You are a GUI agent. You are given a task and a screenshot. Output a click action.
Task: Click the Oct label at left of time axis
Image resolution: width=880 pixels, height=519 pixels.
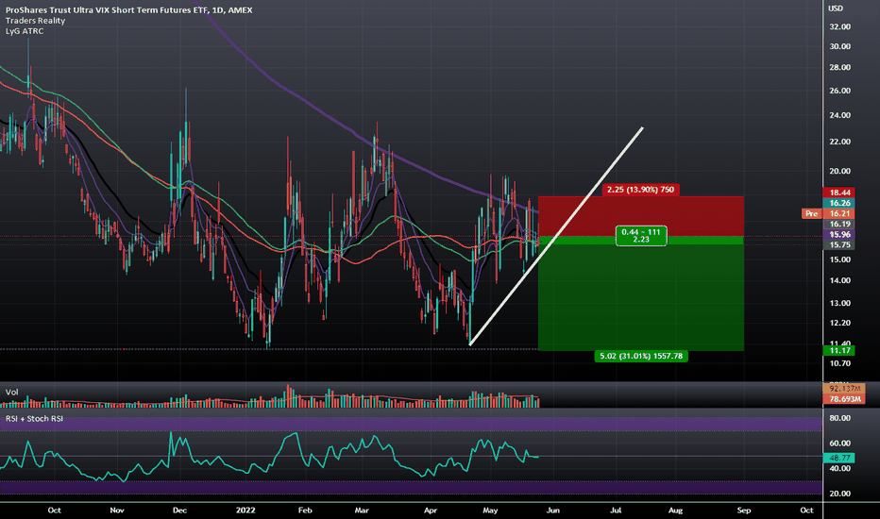54,510
